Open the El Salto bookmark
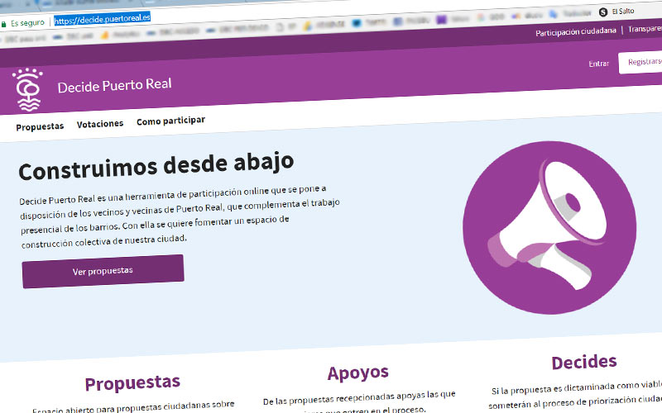The width and height of the screenshot is (662, 413). [621, 12]
